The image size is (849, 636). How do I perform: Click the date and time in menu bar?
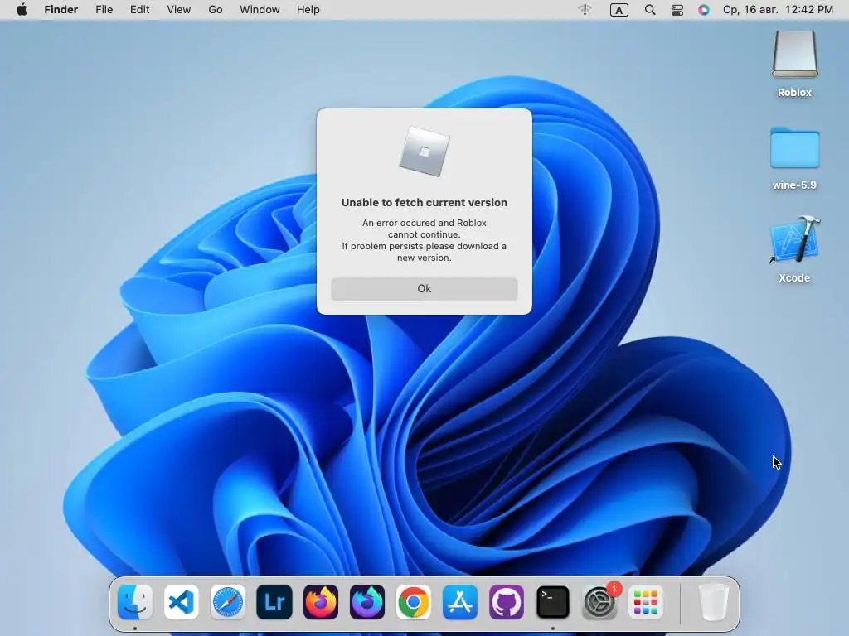point(778,10)
